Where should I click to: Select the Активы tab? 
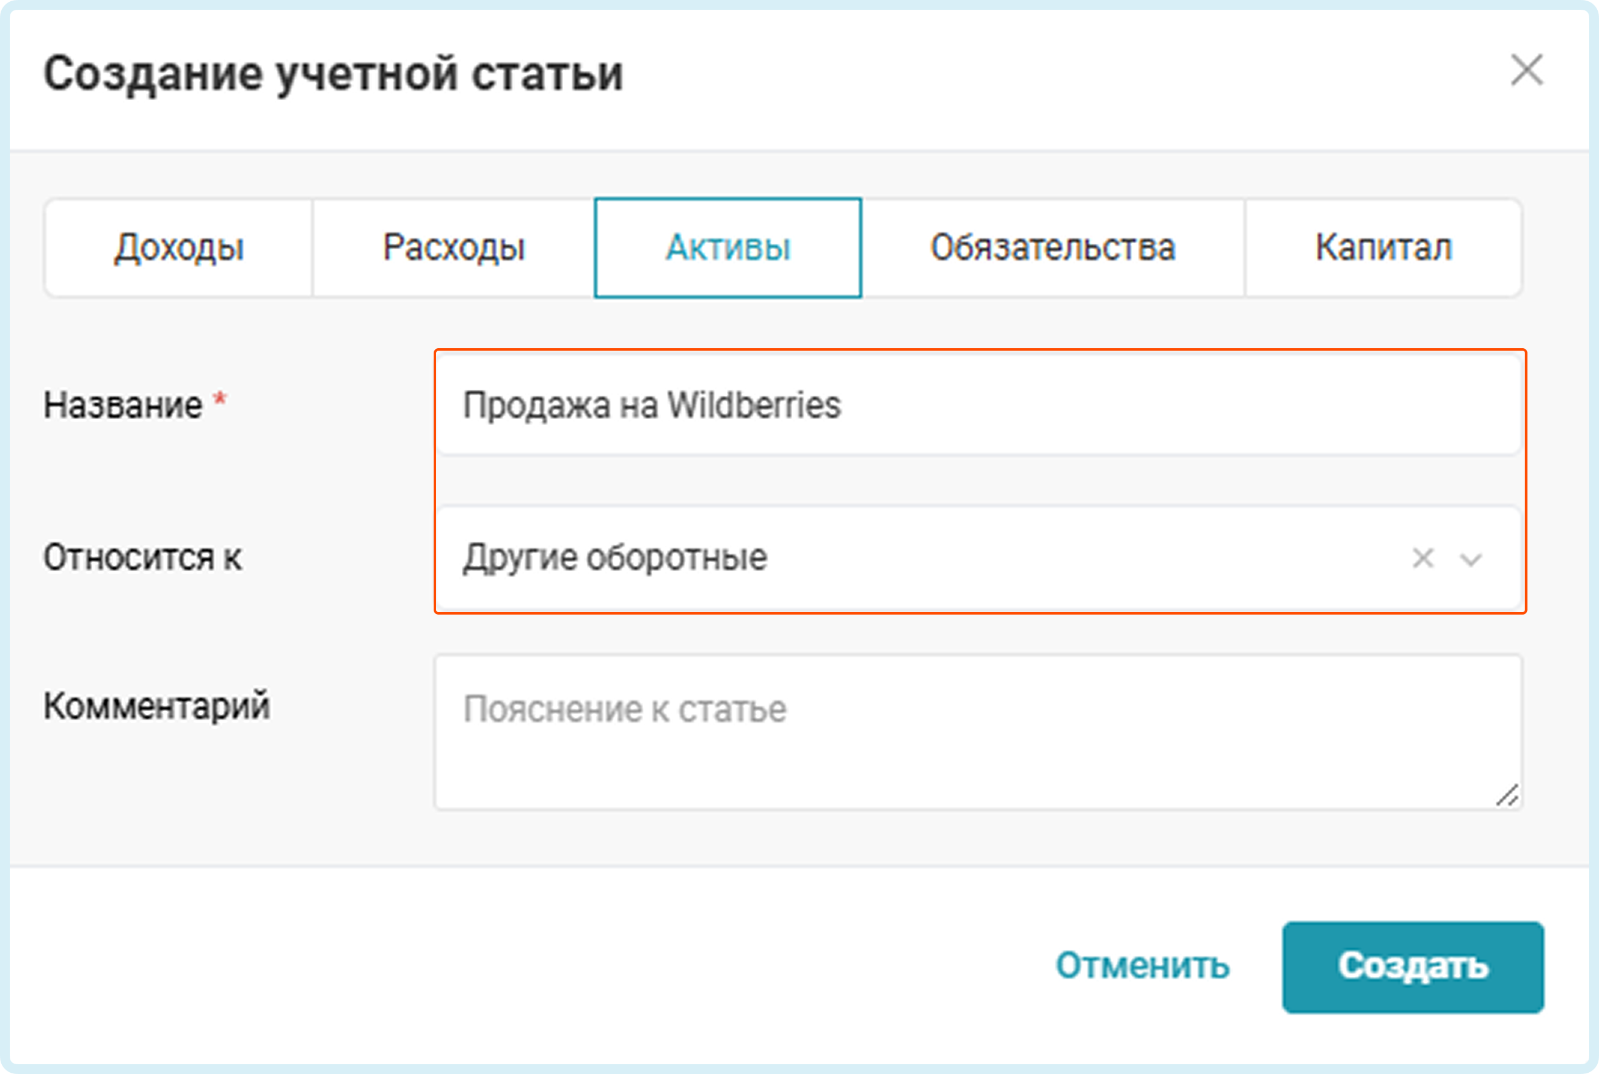click(728, 248)
